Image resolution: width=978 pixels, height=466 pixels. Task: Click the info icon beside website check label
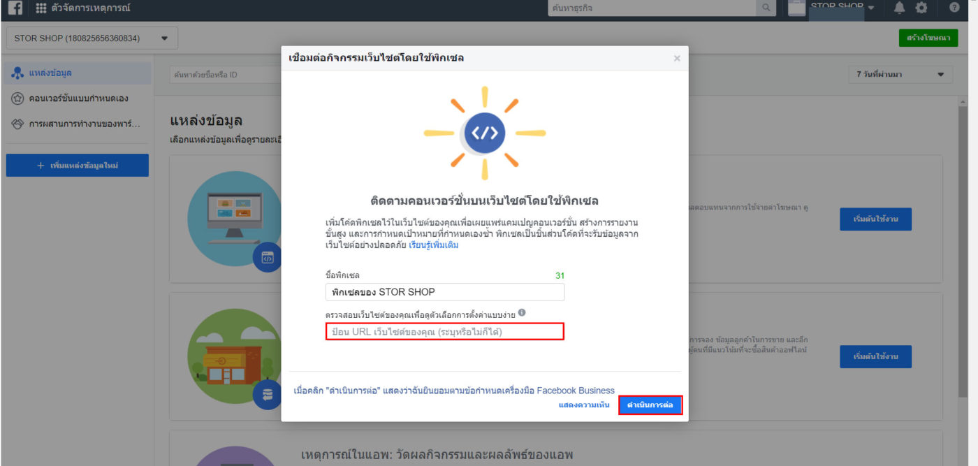[x=522, y=313]
